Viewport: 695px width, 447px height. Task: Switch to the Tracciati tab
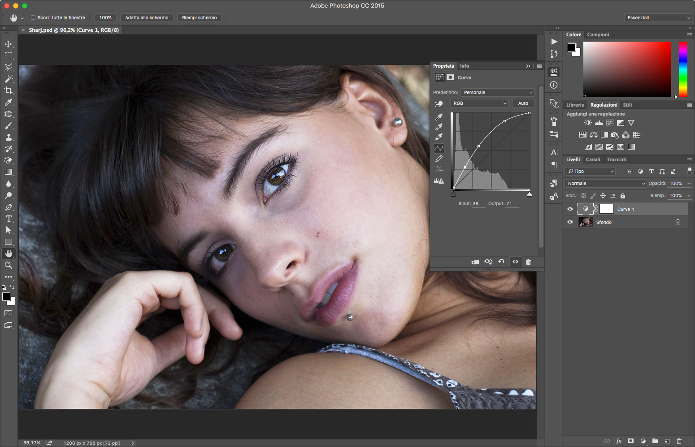click(x=617, y=159)
